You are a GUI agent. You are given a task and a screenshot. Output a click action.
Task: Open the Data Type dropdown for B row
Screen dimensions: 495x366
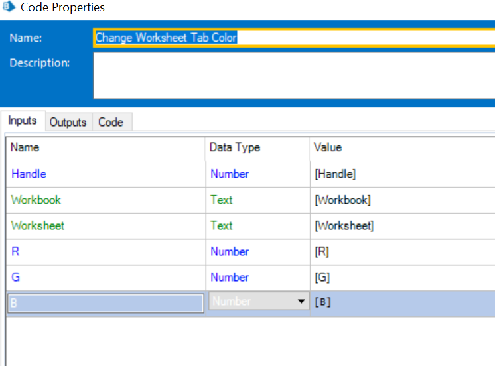coord(301,302)
